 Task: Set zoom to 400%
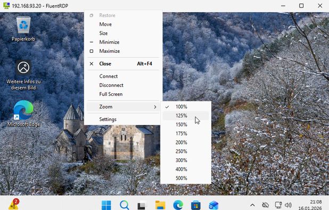coord(186,169)
